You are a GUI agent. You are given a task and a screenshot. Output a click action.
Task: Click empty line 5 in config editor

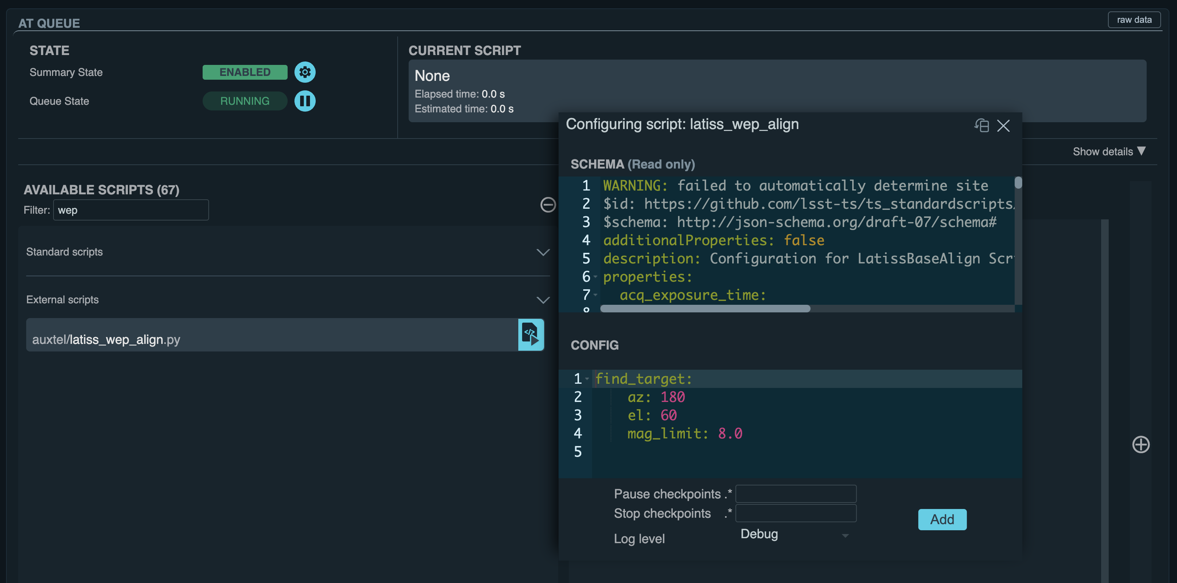point(806,452)
